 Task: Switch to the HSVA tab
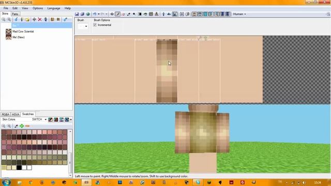pos(16,115)
